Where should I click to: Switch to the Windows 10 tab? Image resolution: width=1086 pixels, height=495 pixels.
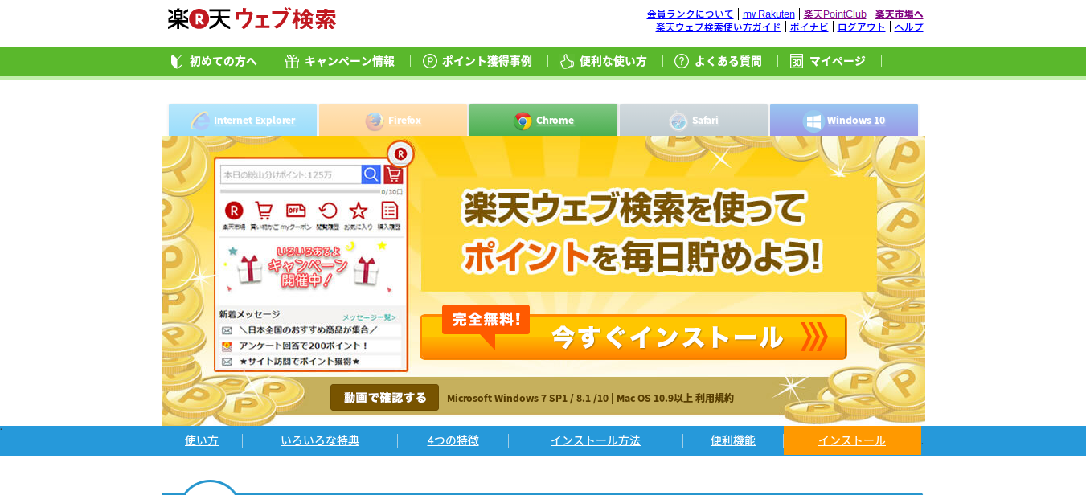tap(844, 120)
